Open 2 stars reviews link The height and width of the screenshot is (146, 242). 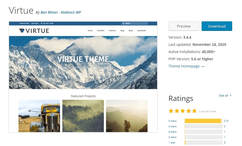click(x=172, y=137)
